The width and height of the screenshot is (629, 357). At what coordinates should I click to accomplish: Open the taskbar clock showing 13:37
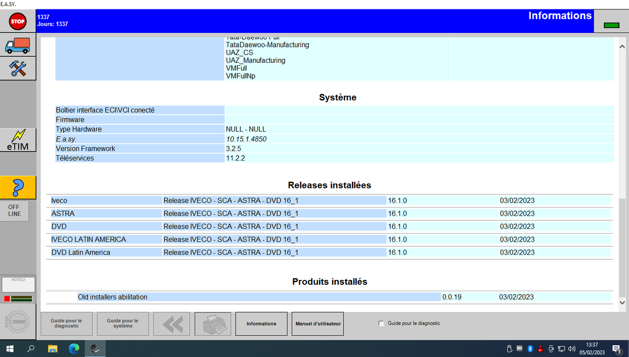click(592, 349)
